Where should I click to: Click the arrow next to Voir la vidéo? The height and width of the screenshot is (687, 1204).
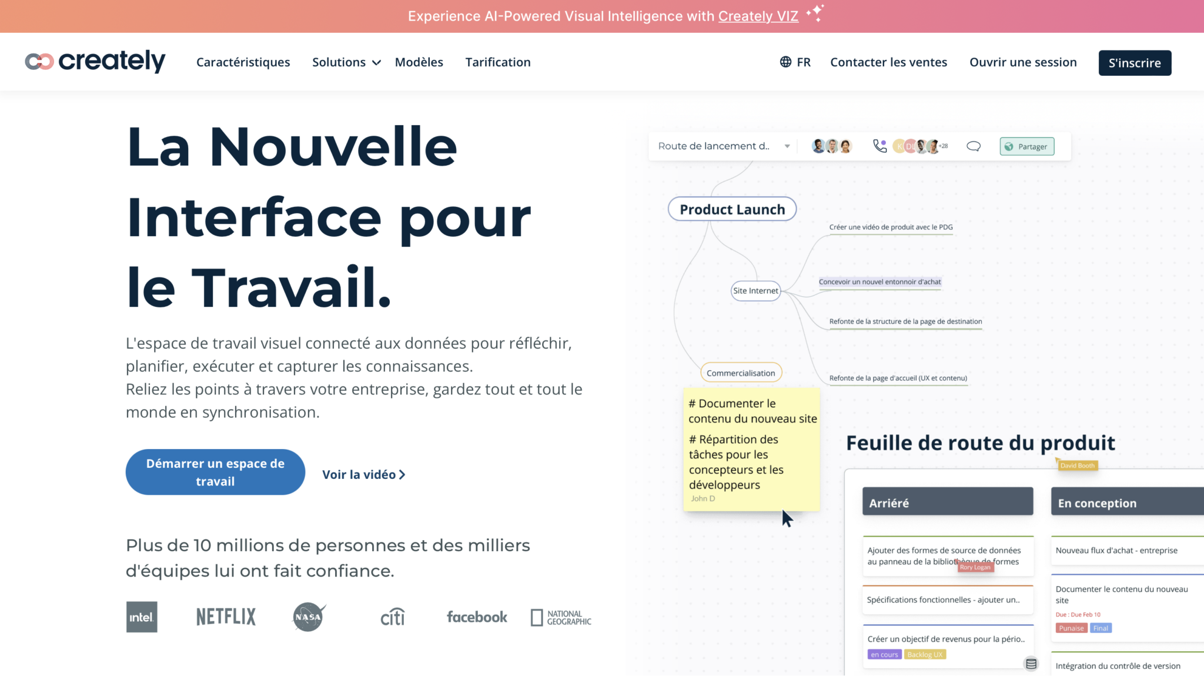point(403,474)
